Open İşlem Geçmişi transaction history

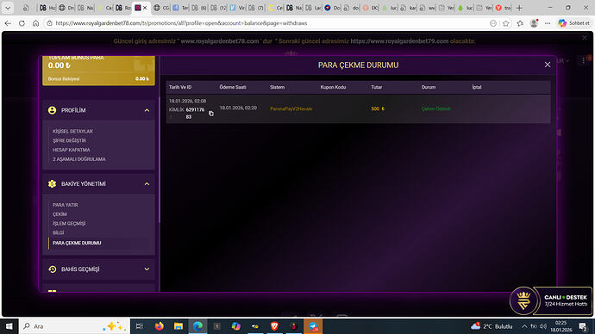69,224
